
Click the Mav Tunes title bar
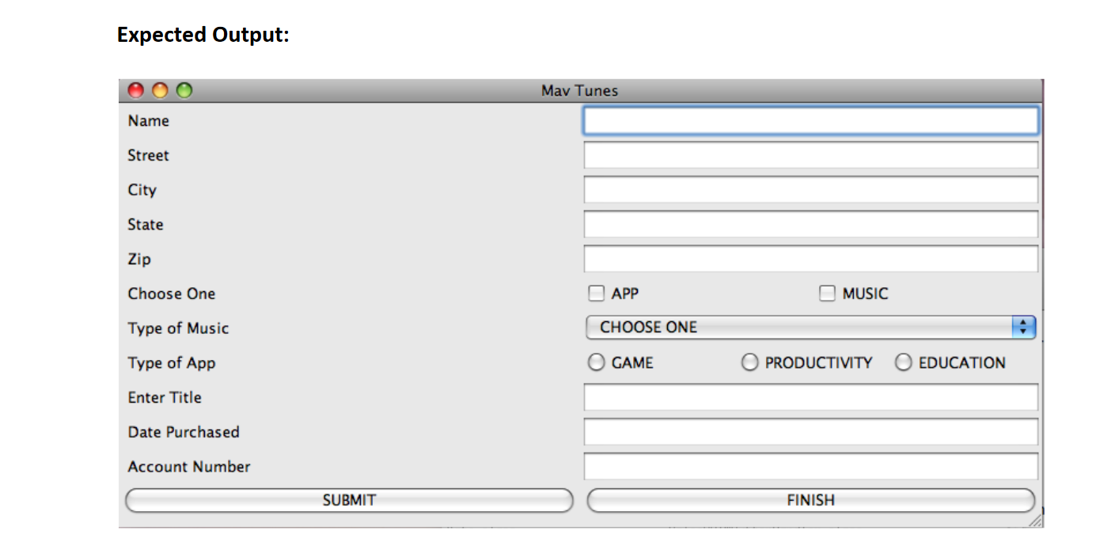(578, 90)
